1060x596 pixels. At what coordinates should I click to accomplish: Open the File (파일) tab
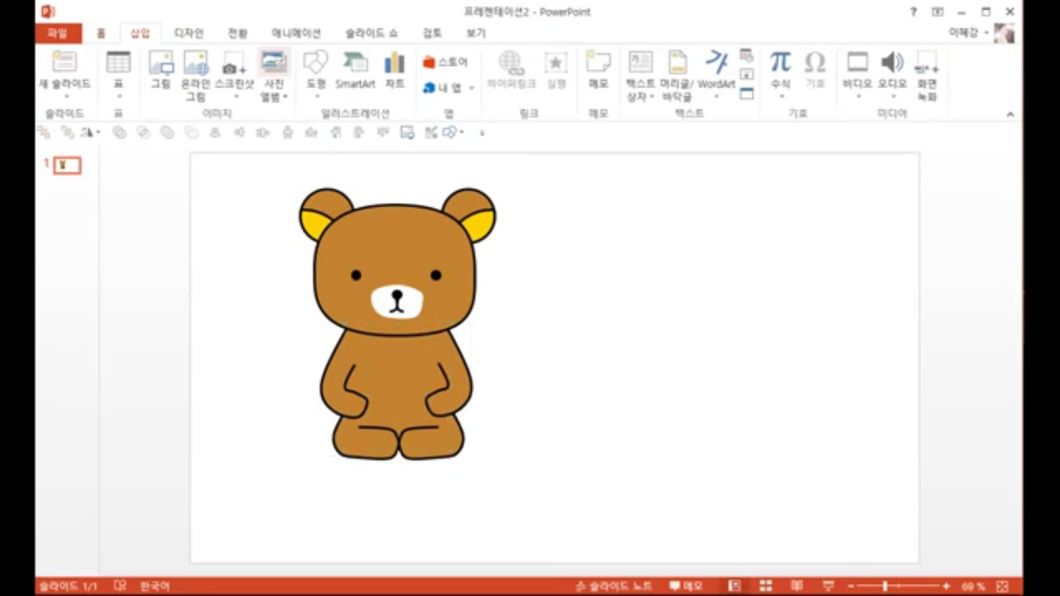click(58, 33)
